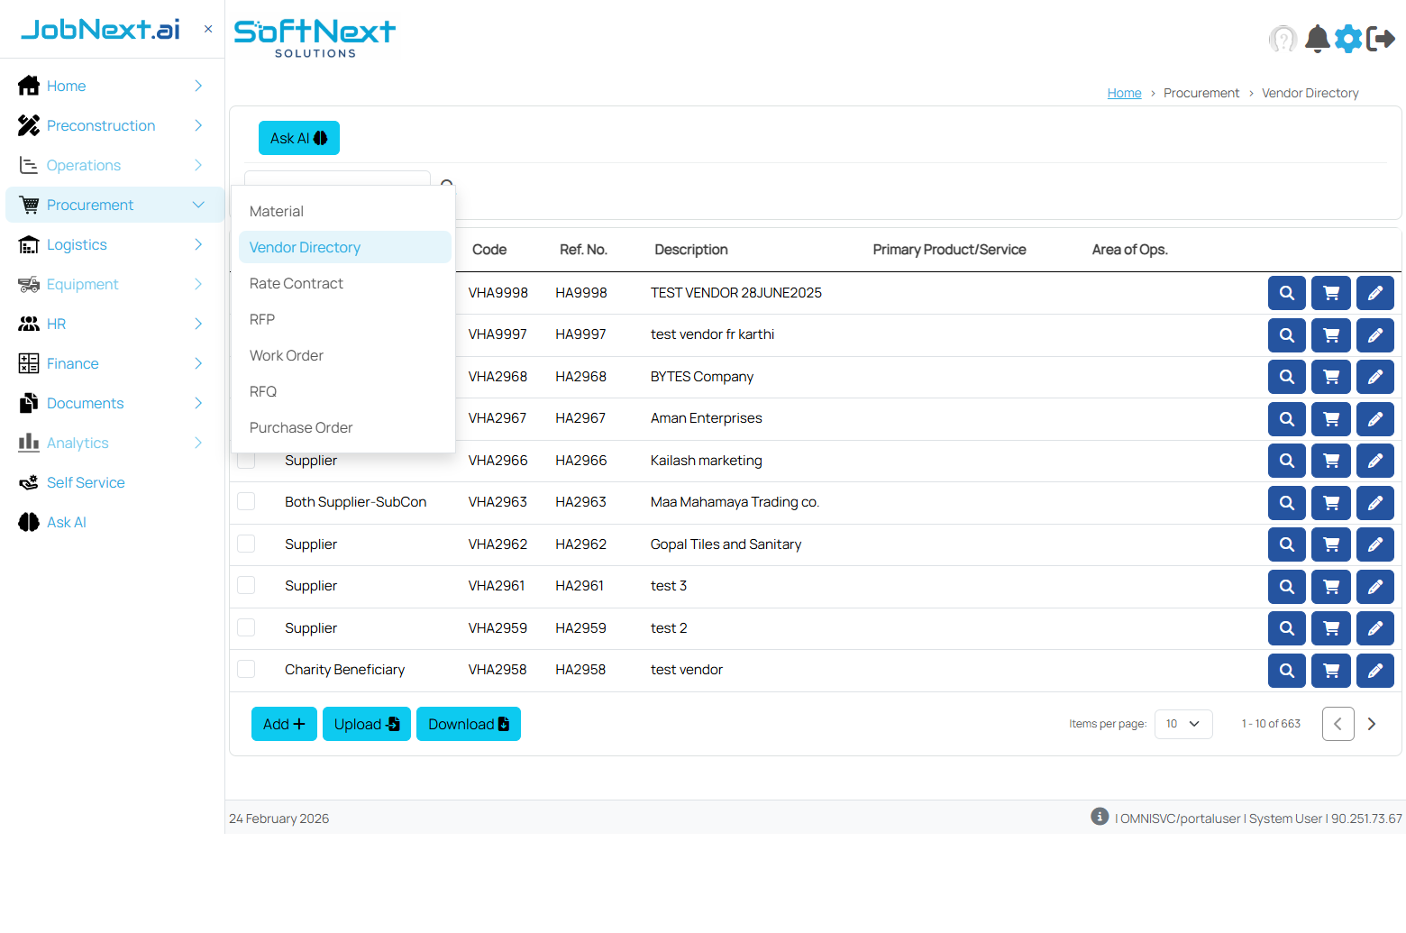
Task: Select Rate Contract from the open menu
Action: [x=296, y=283]
